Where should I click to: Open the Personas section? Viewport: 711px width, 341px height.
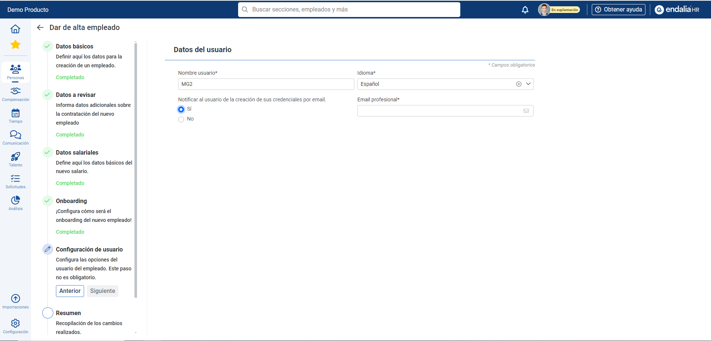click(16, 72)
